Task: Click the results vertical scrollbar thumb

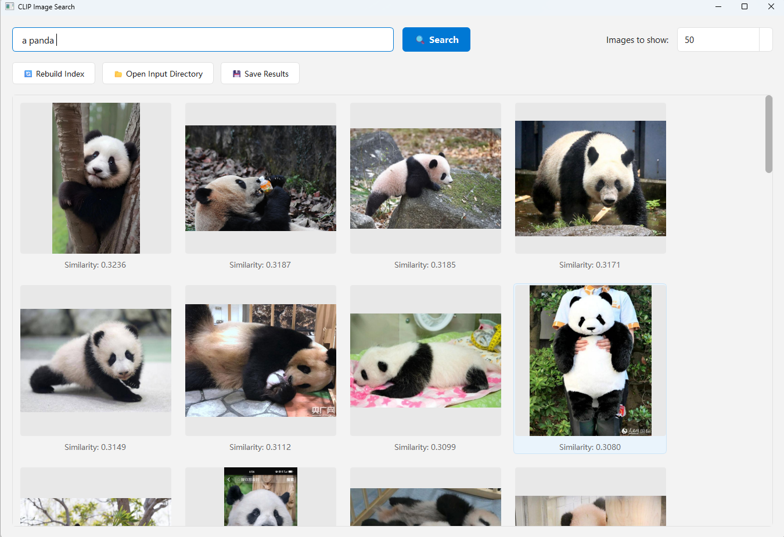Action: click(769, 134)
